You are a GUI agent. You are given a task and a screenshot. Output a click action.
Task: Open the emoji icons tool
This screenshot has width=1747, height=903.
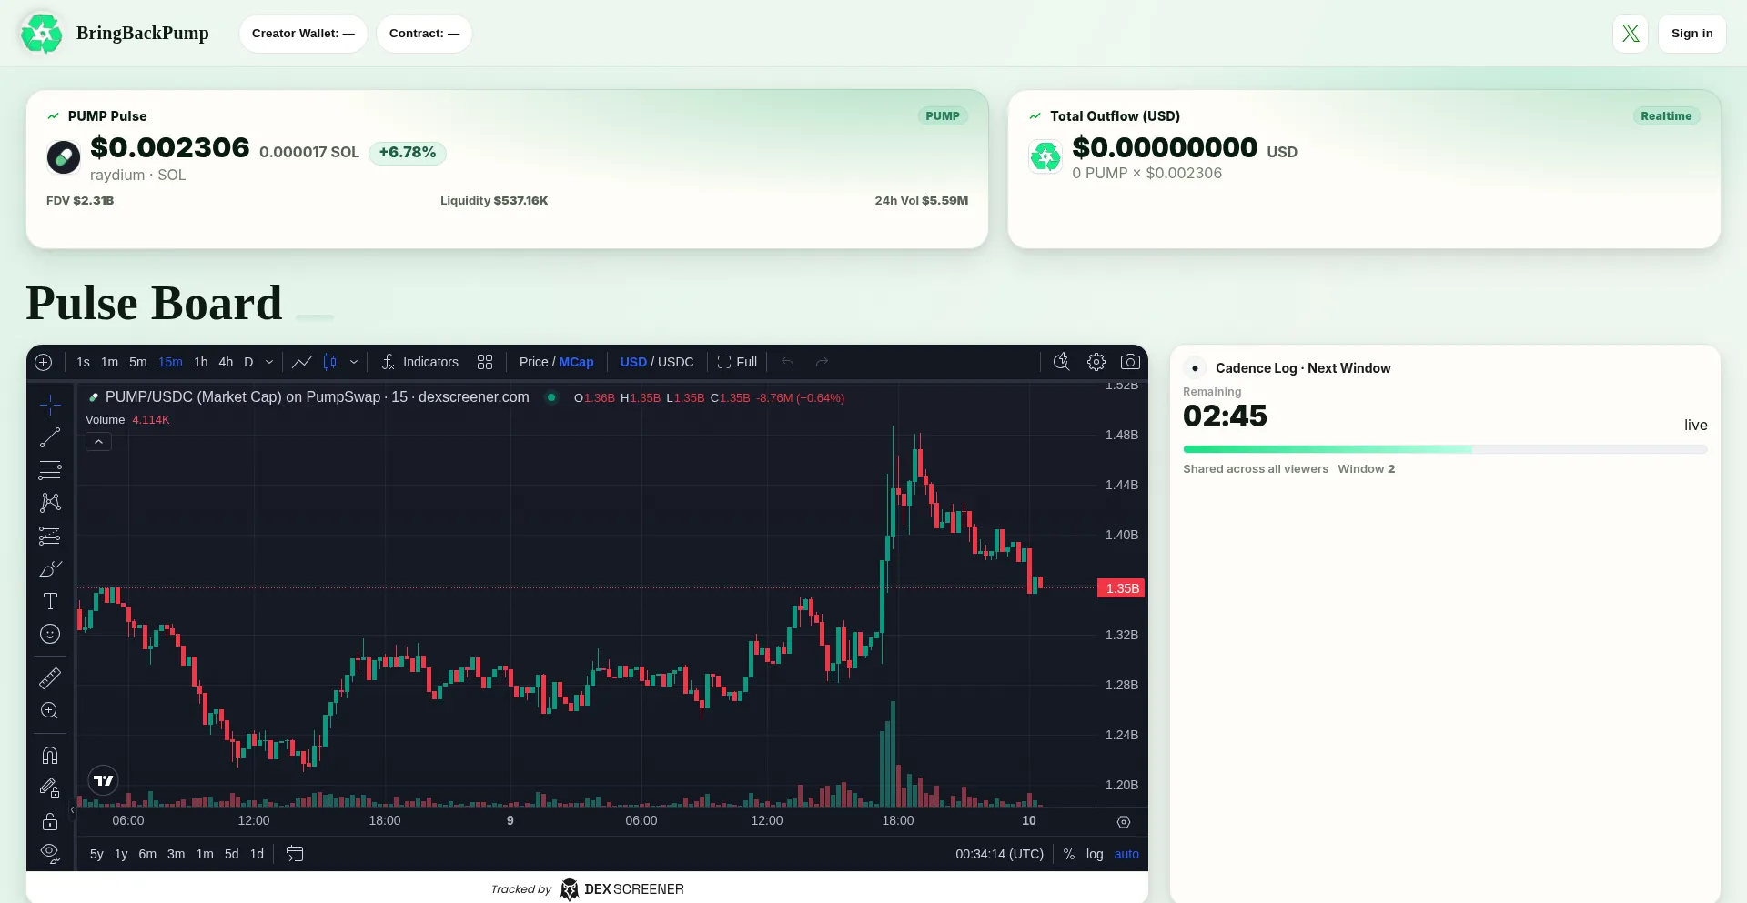click(50, 634)
